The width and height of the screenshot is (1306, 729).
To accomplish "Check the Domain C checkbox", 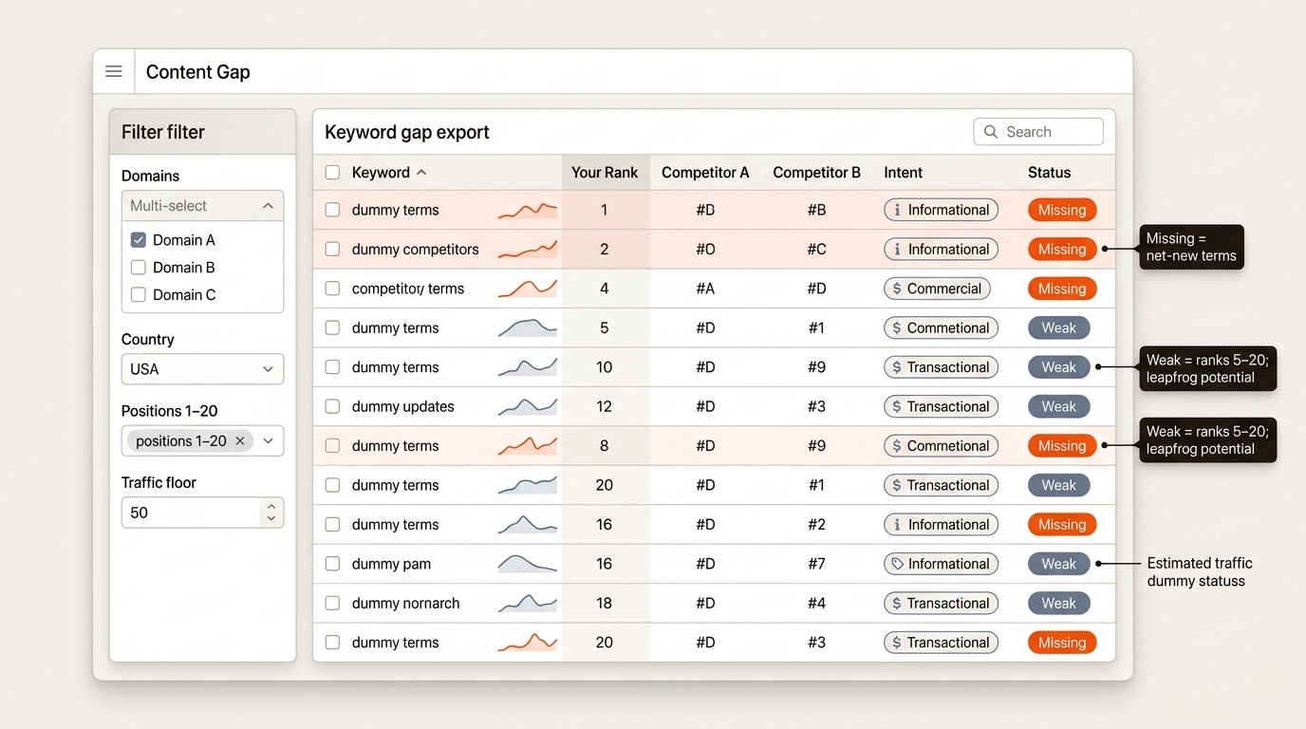I will [139, 295].
